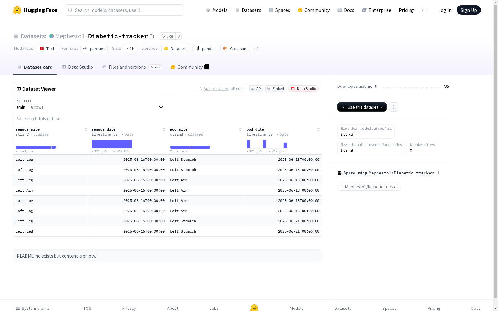Click the pandas library tag
The image size is (498, 311).
205,49
